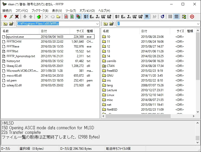This screenshot has height=152, width=201.
Task: Open local path dropdown arrow
Action: point(97,24)
